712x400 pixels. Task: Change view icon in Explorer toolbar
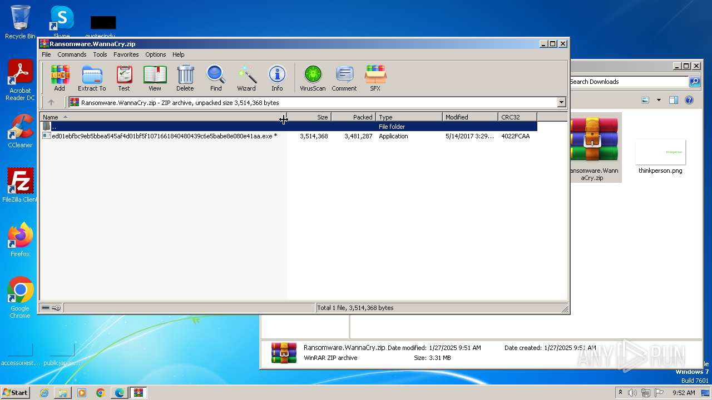(645, 101)
